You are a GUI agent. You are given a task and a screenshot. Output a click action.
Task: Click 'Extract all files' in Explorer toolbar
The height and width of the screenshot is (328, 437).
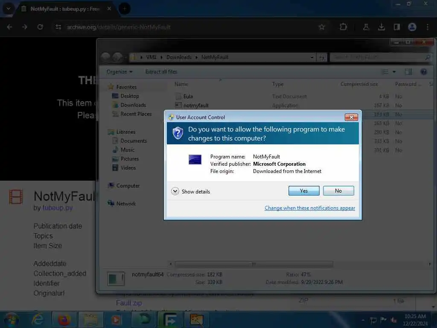pyautogui.click(x=161, y=72)
